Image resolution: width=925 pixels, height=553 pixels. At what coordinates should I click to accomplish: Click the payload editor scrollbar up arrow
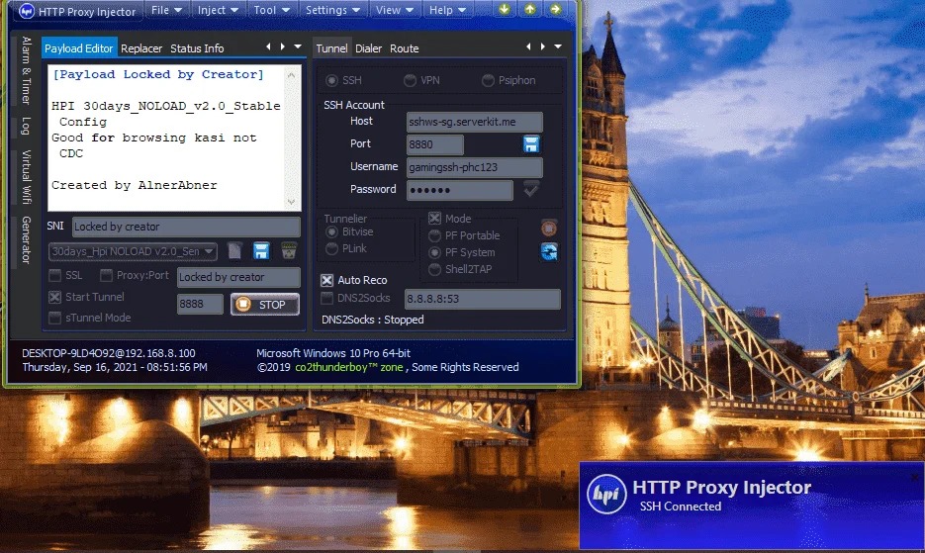pos(292,75)
